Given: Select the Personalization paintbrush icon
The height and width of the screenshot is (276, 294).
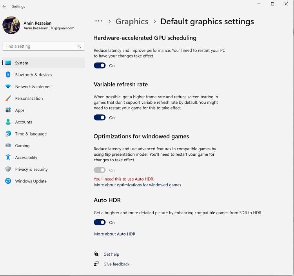Looking at the screenshot, I should click(8, 98).
